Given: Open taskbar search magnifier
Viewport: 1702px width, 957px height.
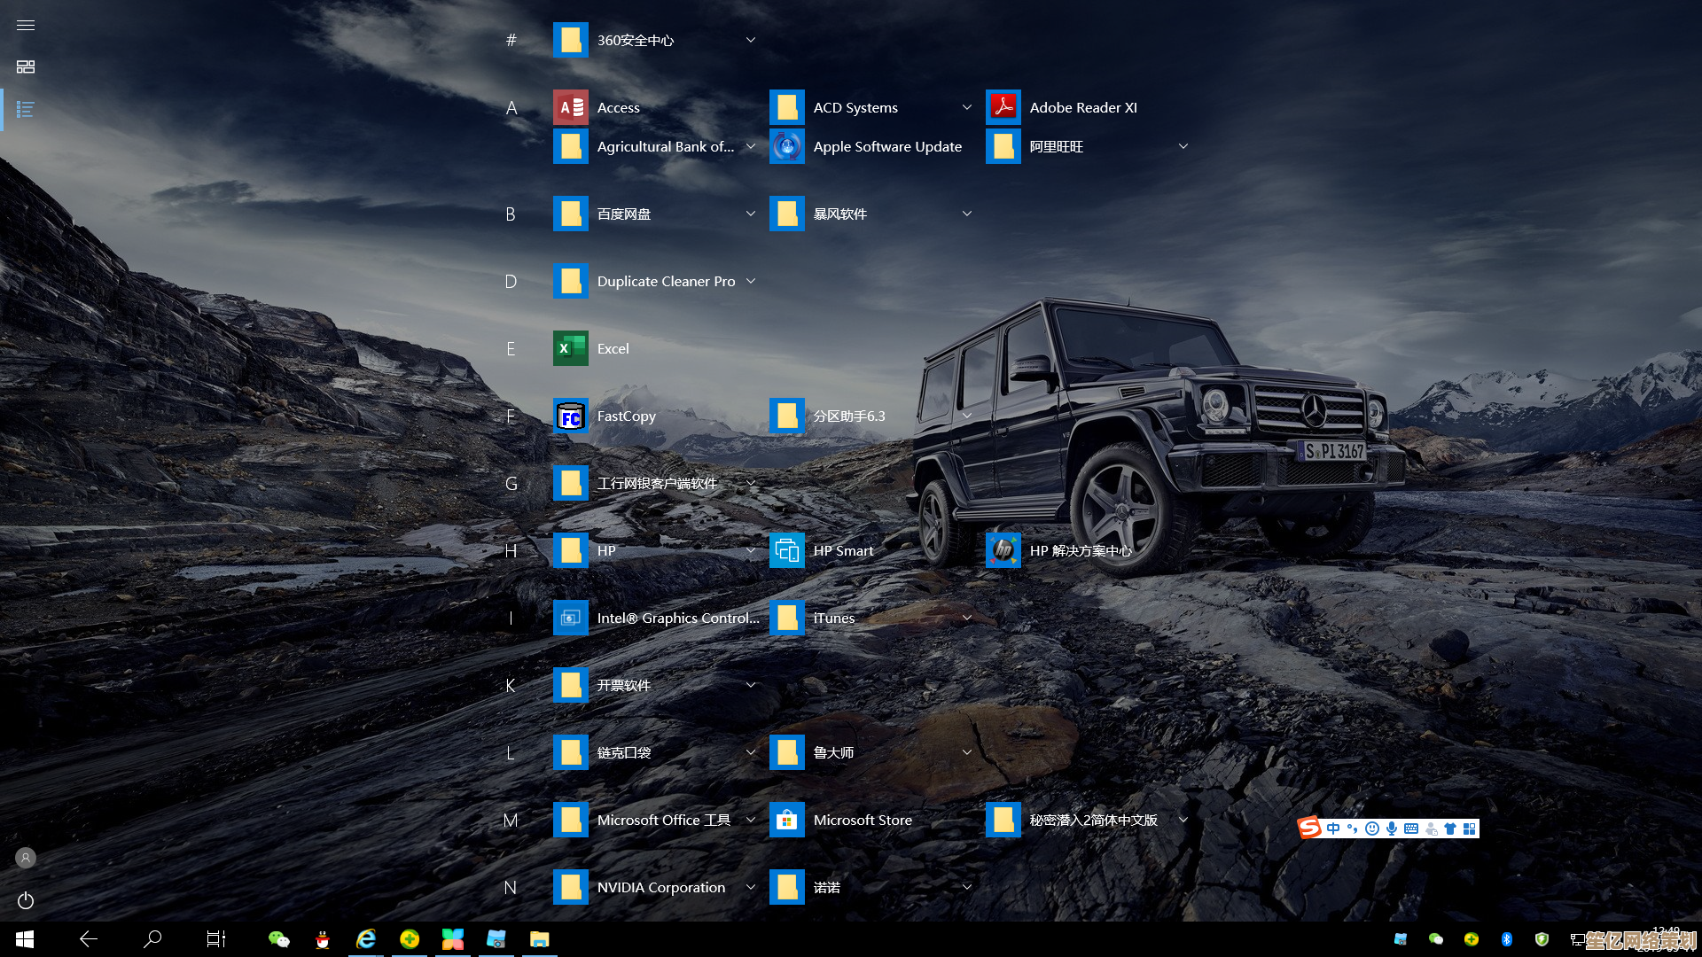Looking at the screenshot, I should coord(152,939).
